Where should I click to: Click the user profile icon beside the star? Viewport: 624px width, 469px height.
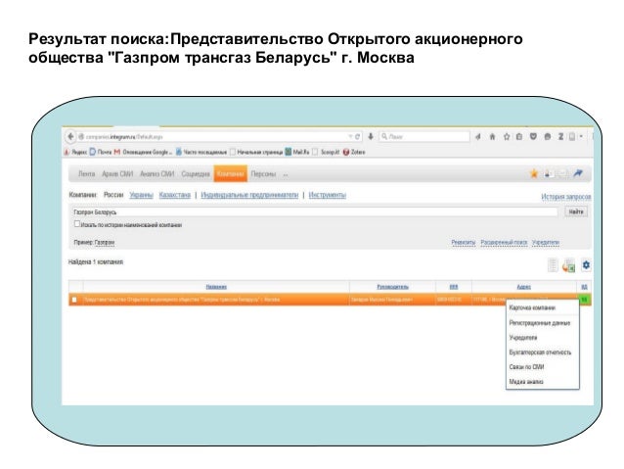(x=549, y=173)
